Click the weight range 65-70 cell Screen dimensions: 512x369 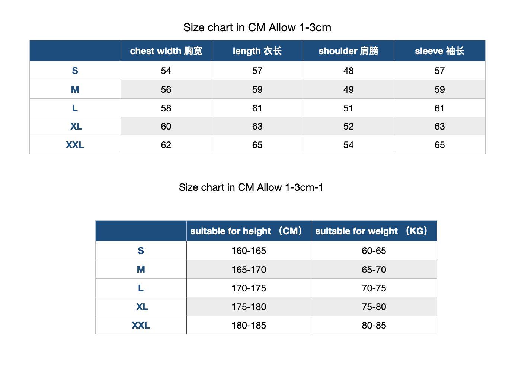point(374,270)
